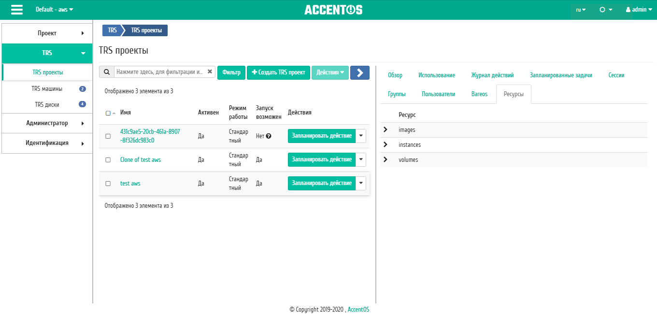Open the Clone of test aws link
This screenshot has width=657, height=315.
coord(141,160)
